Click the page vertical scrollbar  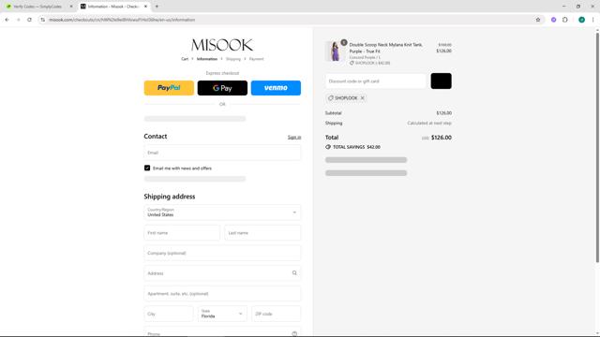click(x=597, y=148)
